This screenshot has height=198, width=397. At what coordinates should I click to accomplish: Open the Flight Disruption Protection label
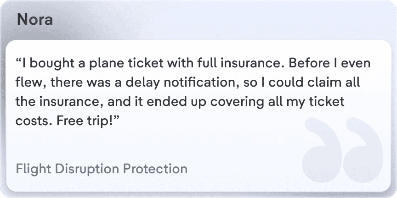[x=102, y=169]
